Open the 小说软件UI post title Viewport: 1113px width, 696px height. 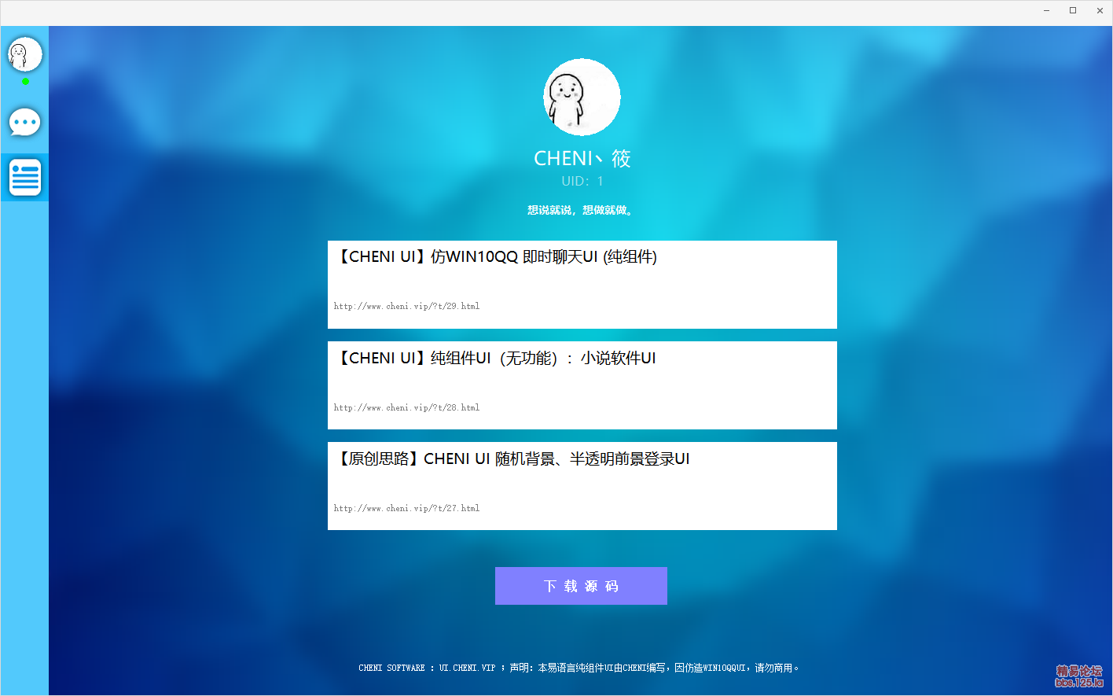[495, 359]
